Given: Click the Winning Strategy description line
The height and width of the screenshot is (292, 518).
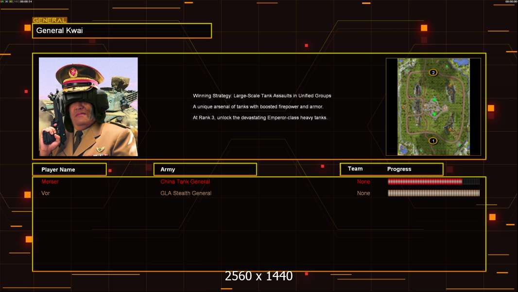Looking at the screenshot, I should [x=262, y=95].
